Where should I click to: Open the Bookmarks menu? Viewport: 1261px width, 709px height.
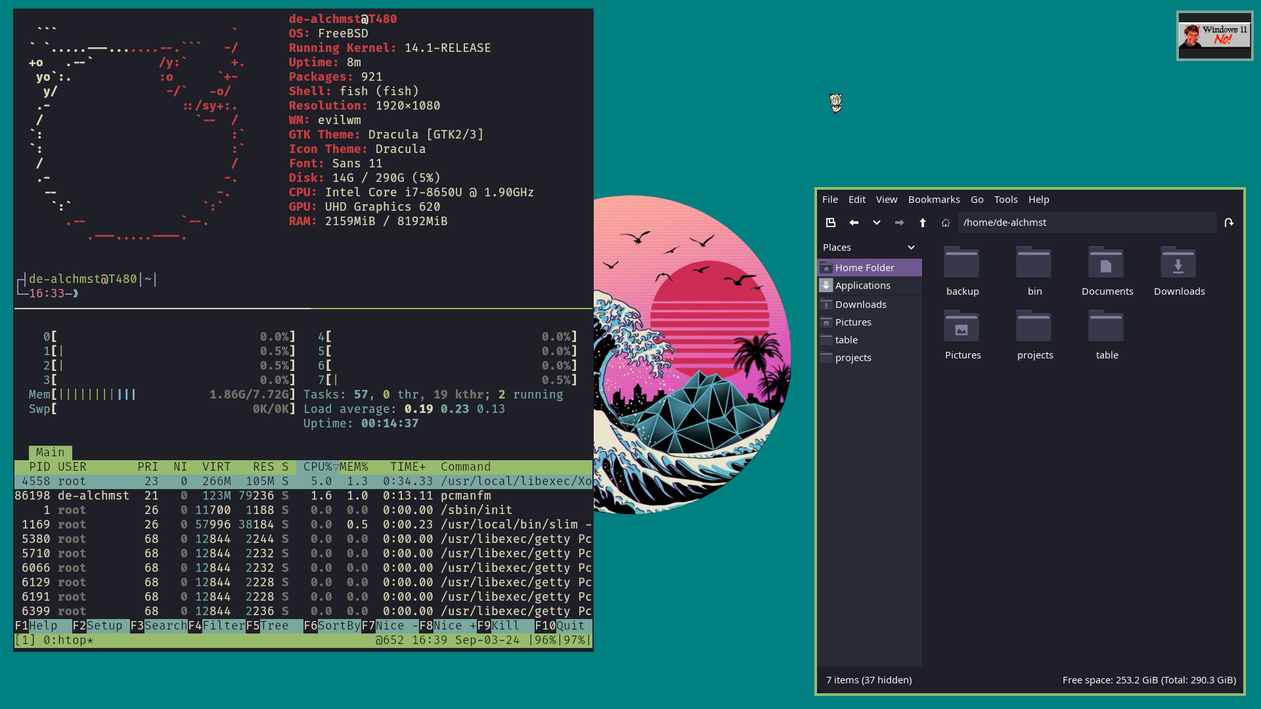coord(933,200)
